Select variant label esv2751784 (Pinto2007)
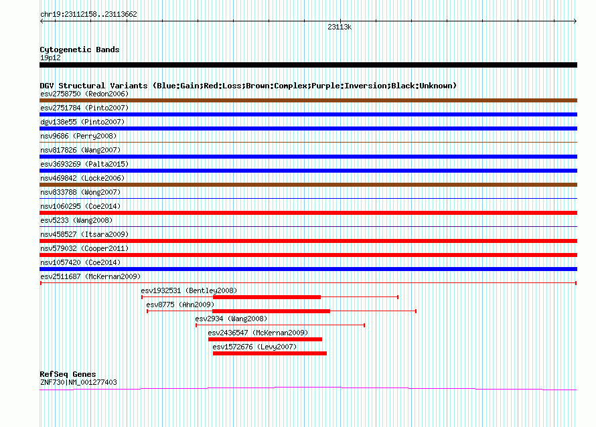The width and height of the screenshot is (596, 427). click(84, 108)
